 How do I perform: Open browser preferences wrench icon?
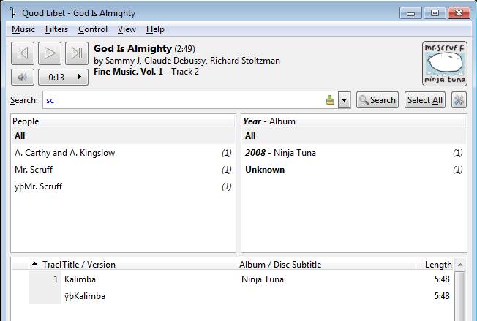coord(459,100)
